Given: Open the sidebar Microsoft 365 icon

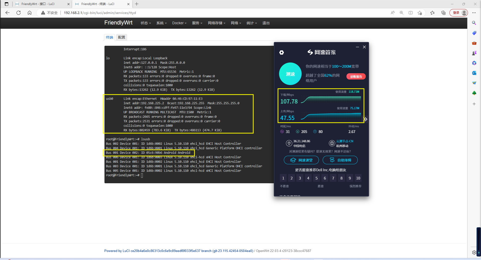Looking at the screenshot, I should click(x=474, y=63).
